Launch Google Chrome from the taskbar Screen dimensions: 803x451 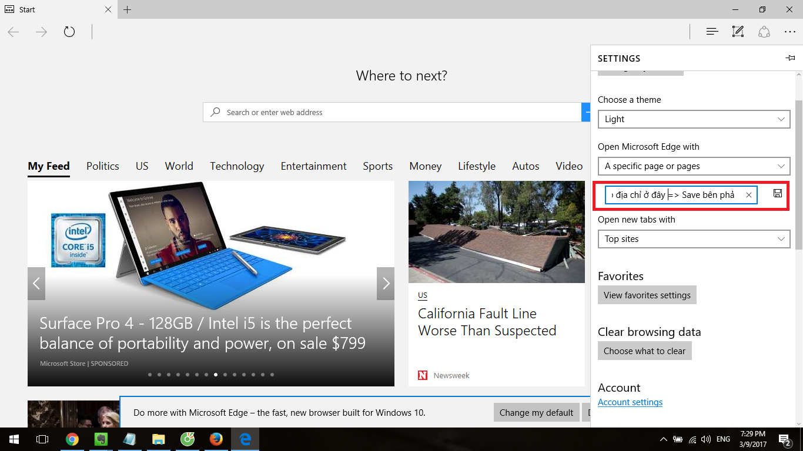tap(72, 439)
